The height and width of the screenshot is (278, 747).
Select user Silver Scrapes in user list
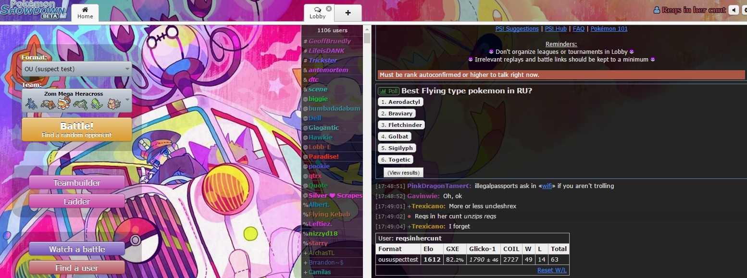tap(332, 195)
